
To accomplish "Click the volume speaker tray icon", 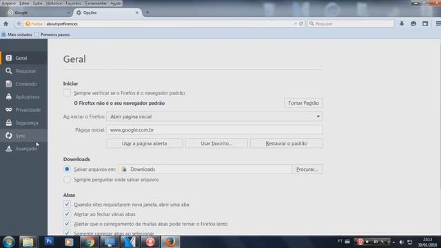I will [x=401, y=242].
